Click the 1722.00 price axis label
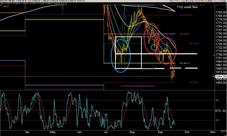Image resolution: width=227 pixels, height=136 pixels. (221, 48)
